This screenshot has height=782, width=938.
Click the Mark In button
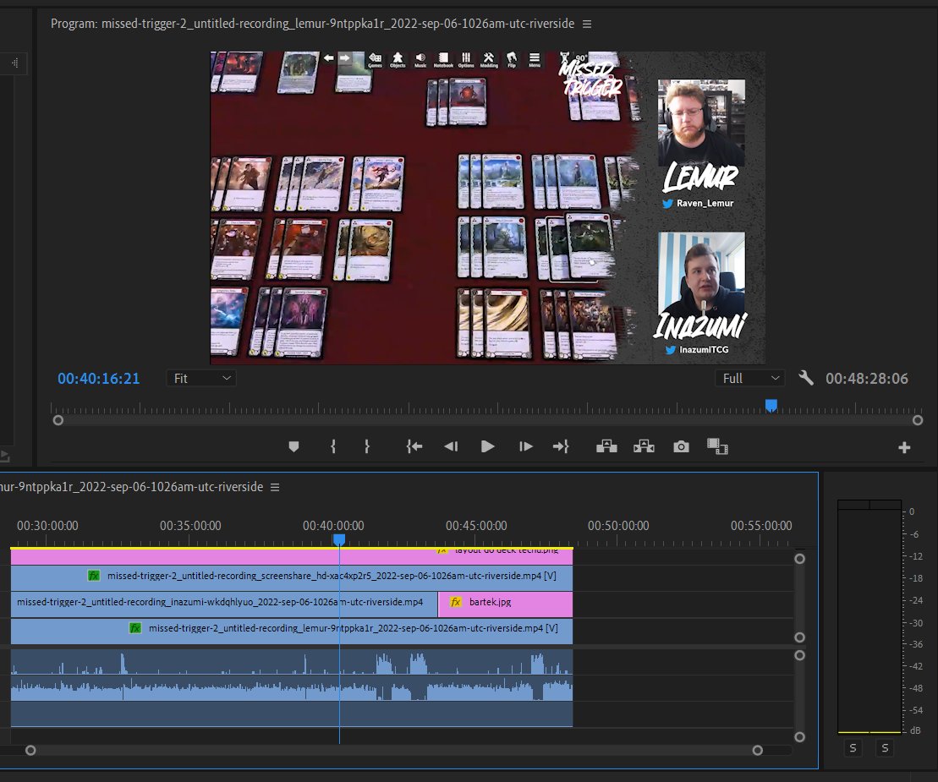tap(333, 446)
